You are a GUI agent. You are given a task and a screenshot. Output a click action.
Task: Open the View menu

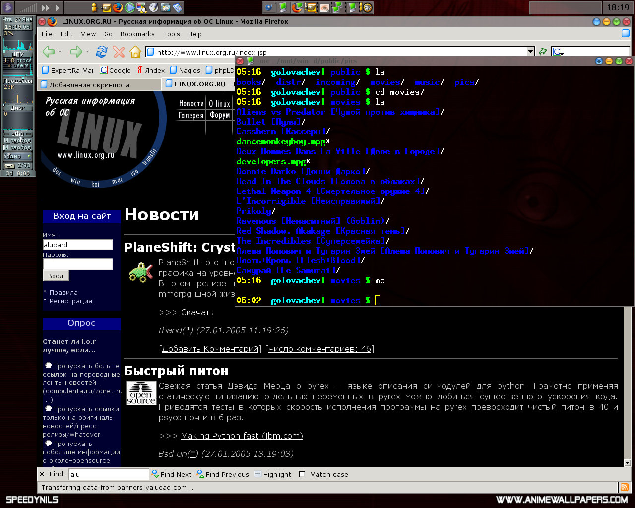88,34
